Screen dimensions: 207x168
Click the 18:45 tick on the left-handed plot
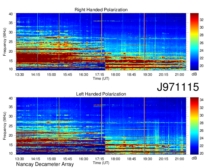coord(132,159)
